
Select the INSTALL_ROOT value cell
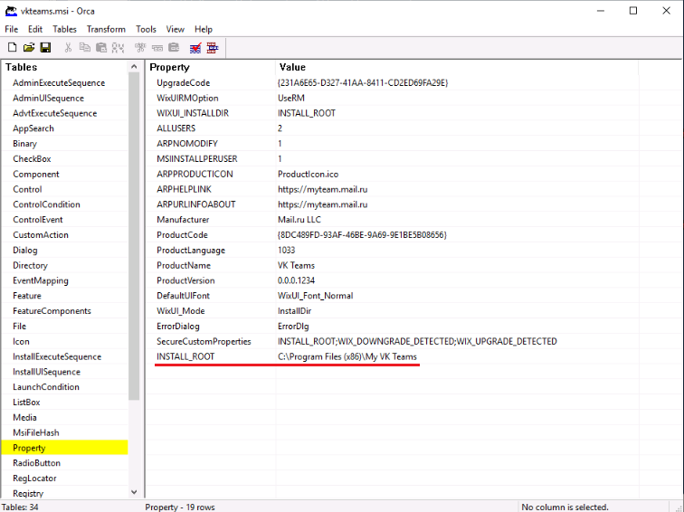pyautogui.click(x=347, y=357)
